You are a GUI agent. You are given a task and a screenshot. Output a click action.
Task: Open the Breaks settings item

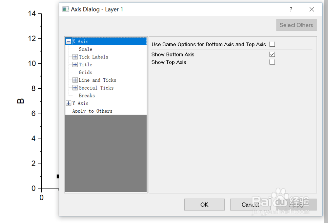(87, 96)
